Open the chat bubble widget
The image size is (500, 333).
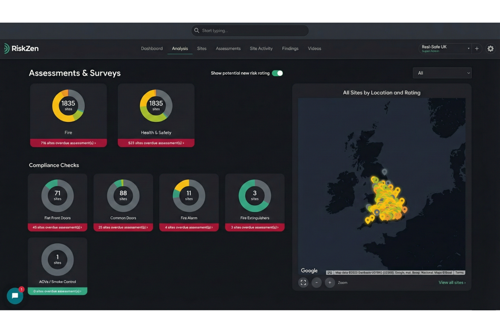click(x=15, y=296)
